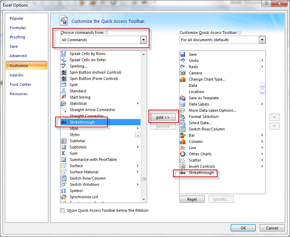The width and height of the screenshot is (290, 237).
Task: Move selected command down with arrow button
Action: [x=274, y=126]
